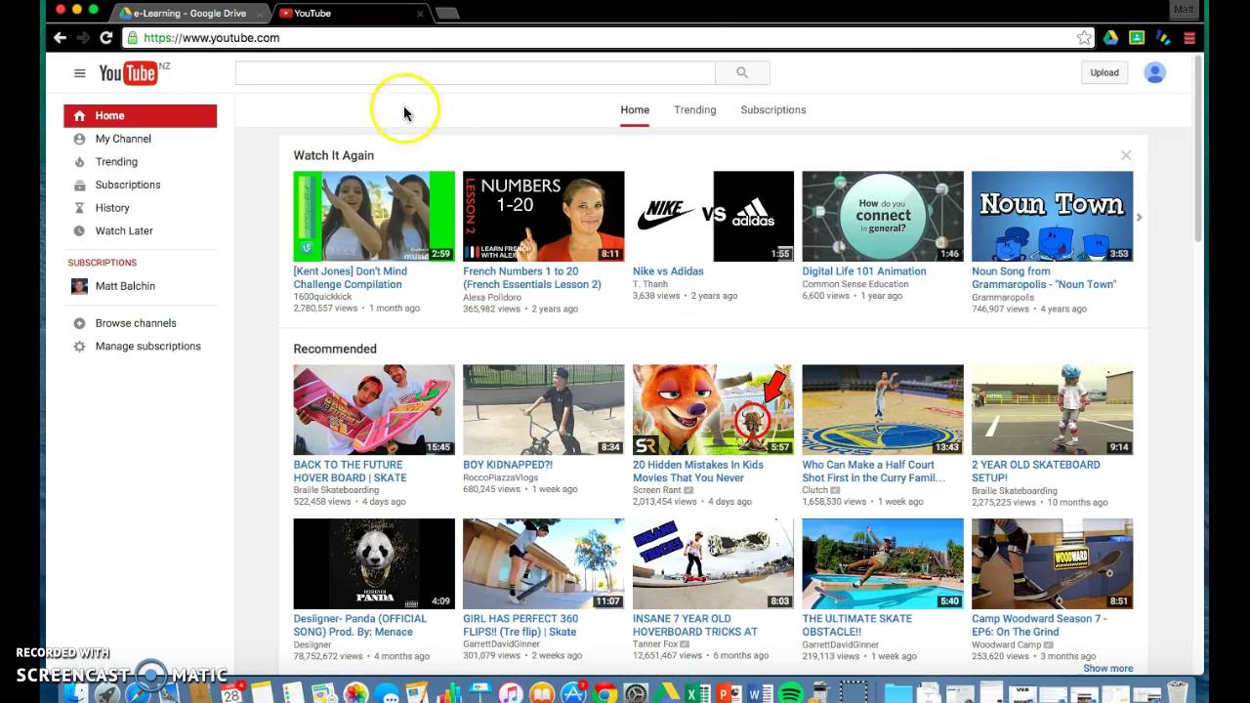Click the browser back arrow
Viewport: 1250px width, 703px height.
tap(60, 38)
